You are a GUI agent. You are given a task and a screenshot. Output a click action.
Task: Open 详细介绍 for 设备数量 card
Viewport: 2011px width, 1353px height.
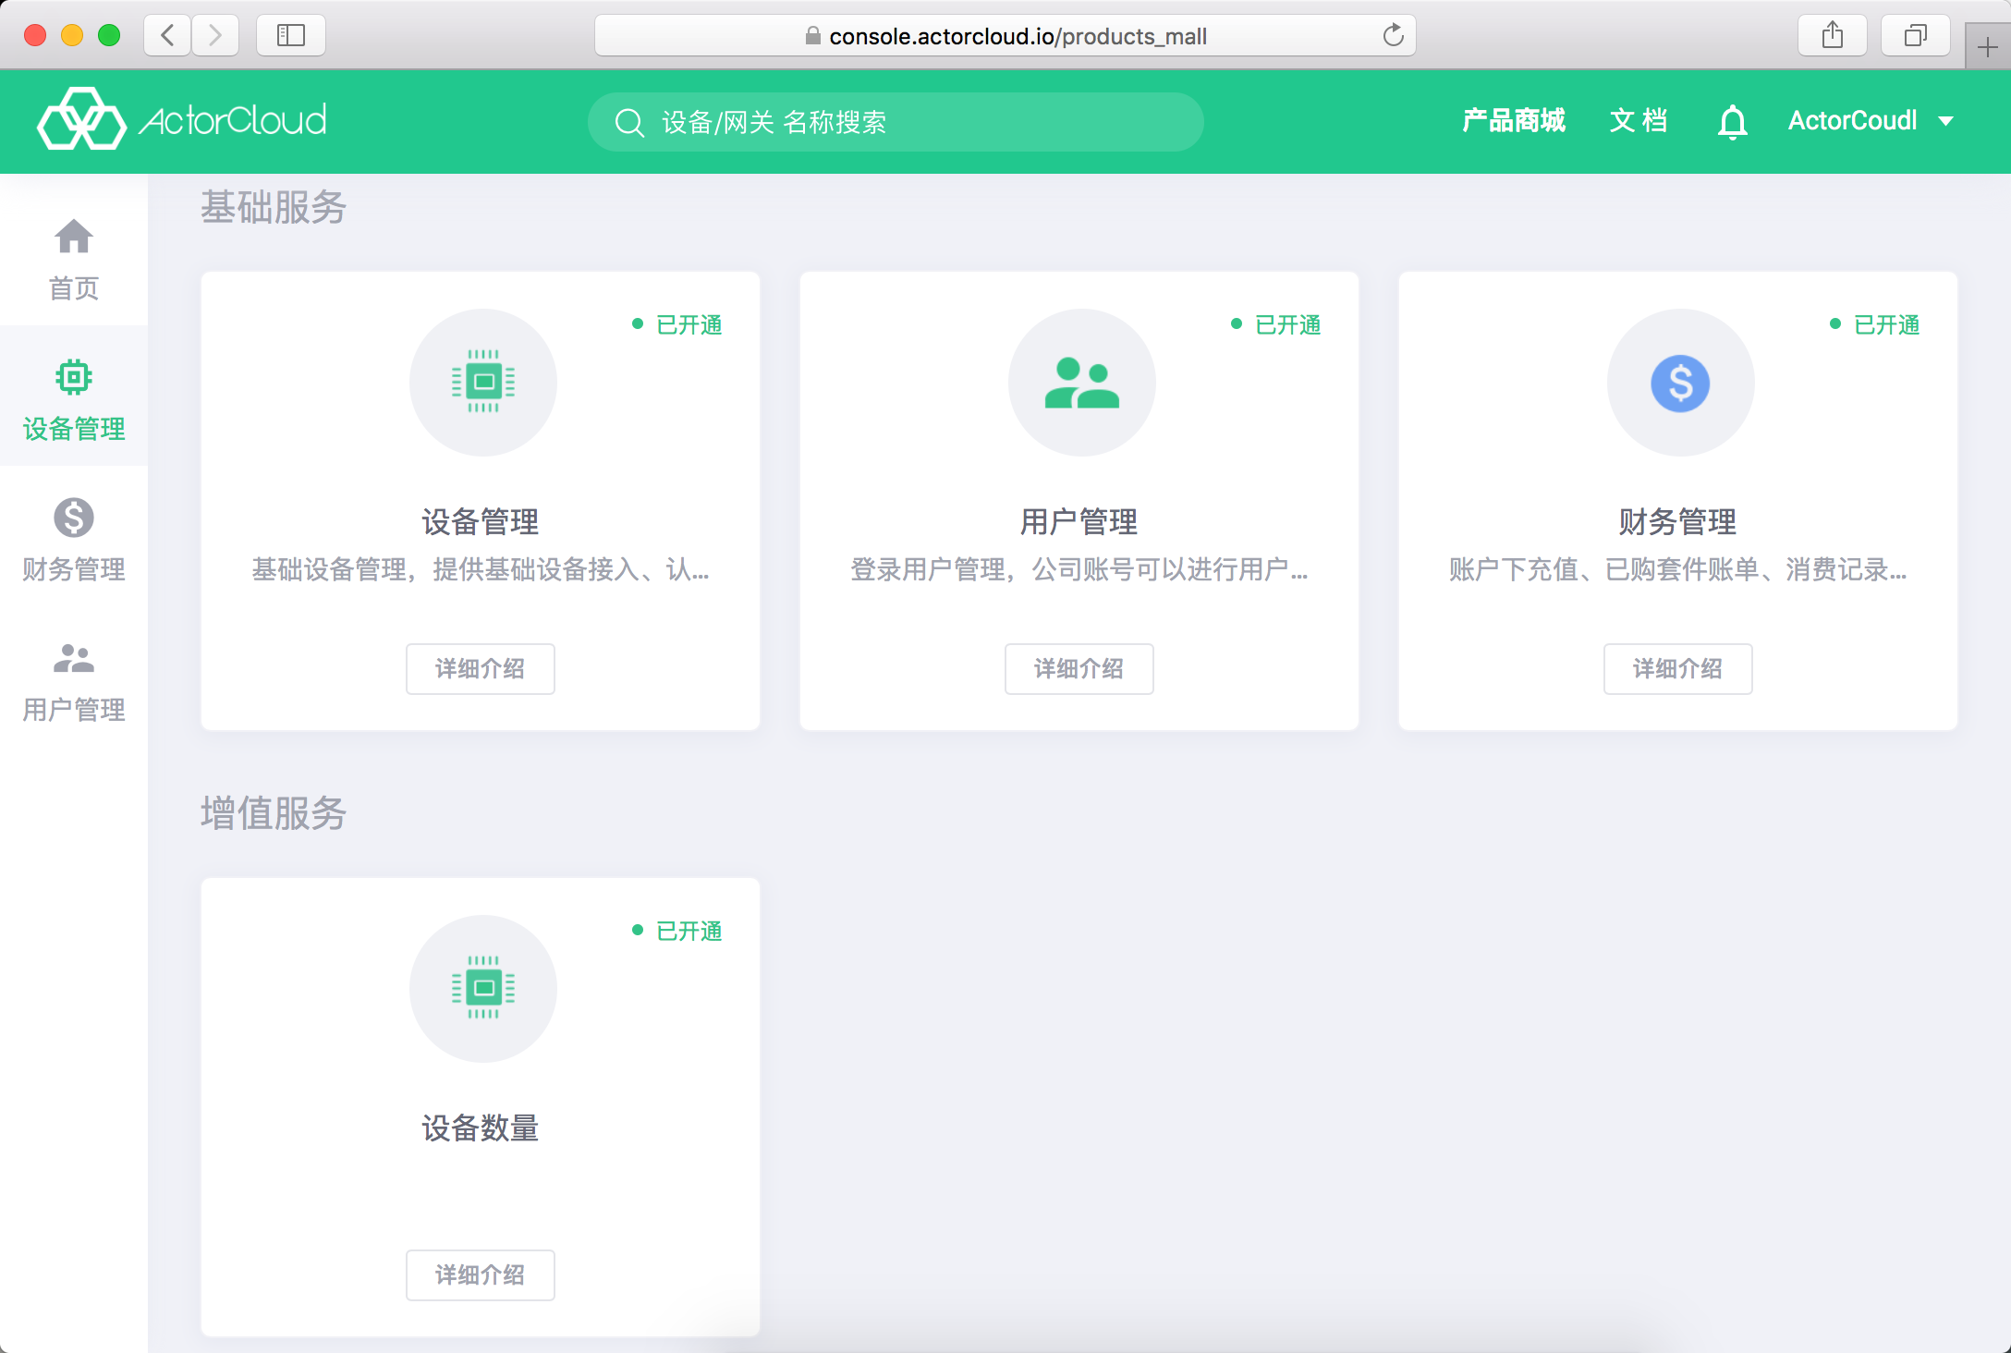point(481,1274)
